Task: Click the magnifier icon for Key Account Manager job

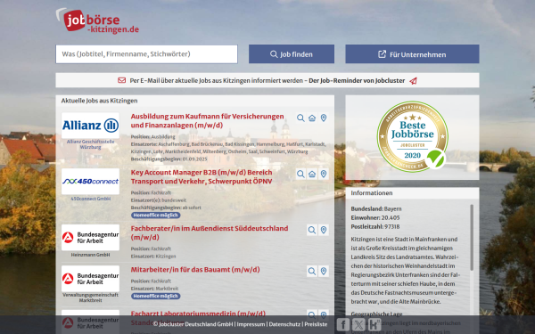Action: 300,174
